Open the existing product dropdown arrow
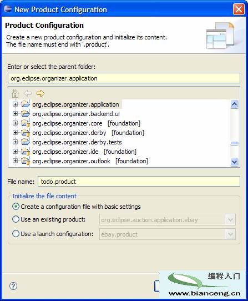This screenshot has height=301, width=248. click(230, 220)
